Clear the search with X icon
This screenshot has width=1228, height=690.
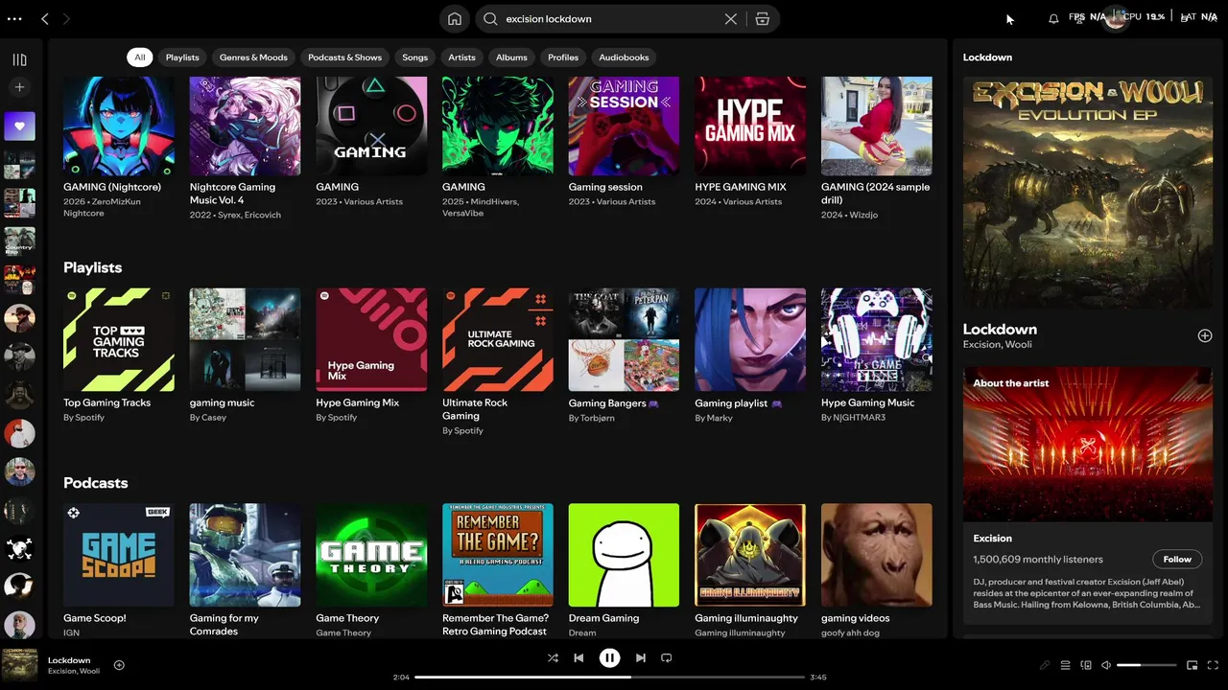pos(731,18)
